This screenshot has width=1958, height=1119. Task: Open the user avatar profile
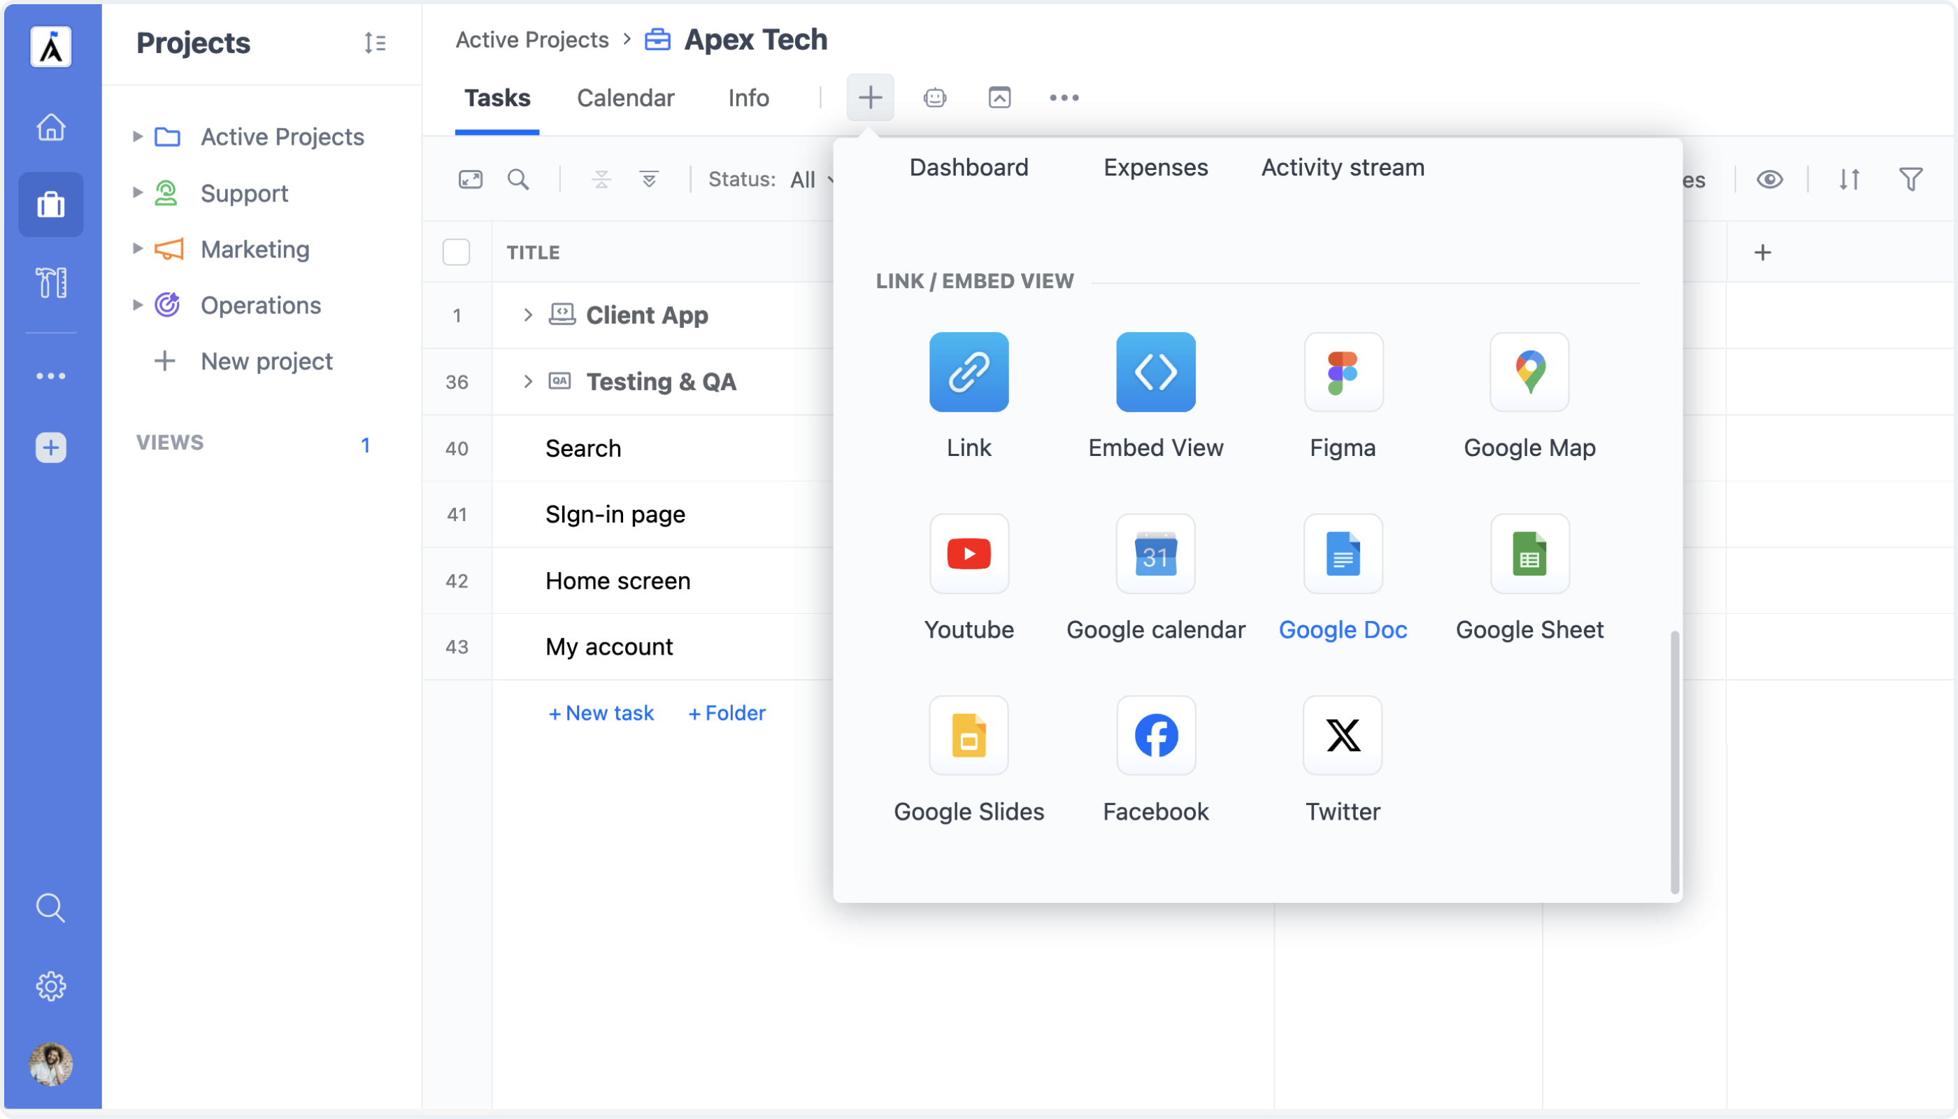tap(51, 1064)
